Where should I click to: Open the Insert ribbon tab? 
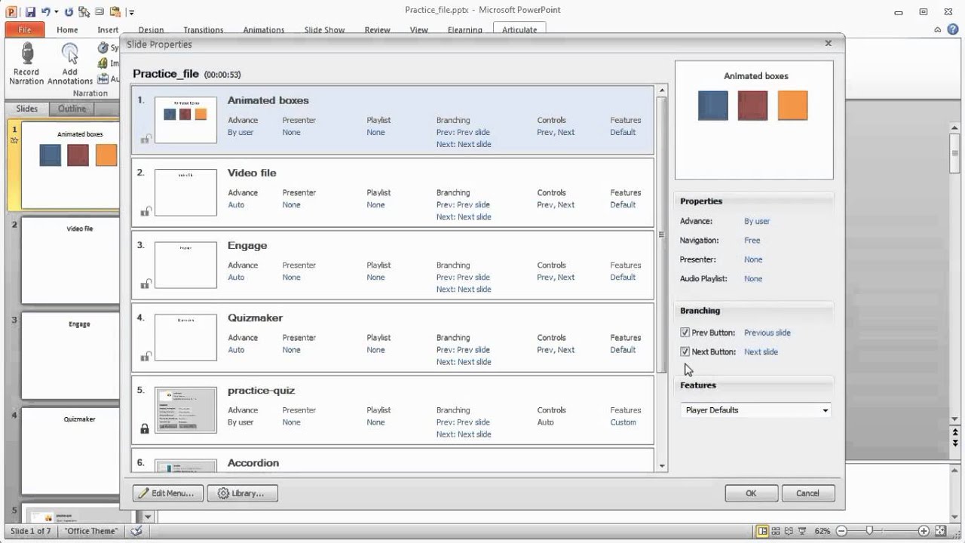tap(108, 30)
